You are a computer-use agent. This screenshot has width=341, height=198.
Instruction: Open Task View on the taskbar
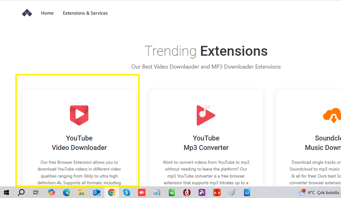(36, 192)
